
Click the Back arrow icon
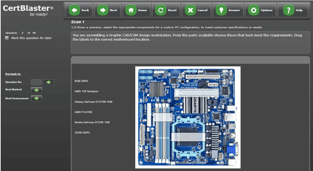pyautogui.click(x=75, y=10)
